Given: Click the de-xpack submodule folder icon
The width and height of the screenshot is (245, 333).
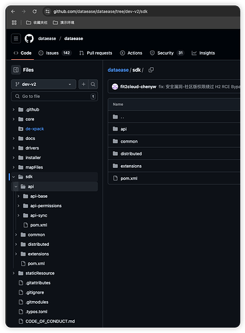Looking at the screenshot, I should coord(21,129).
